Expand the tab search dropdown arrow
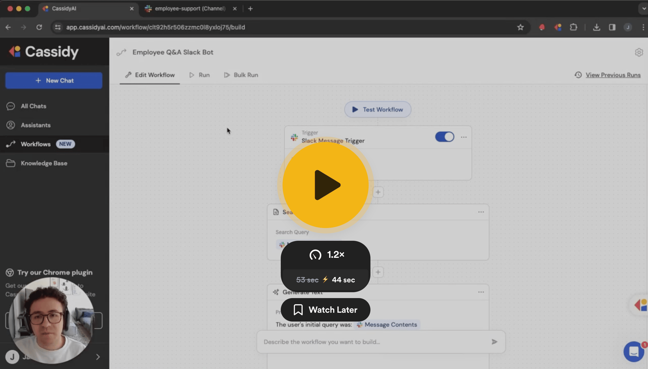 pos(644,9)
